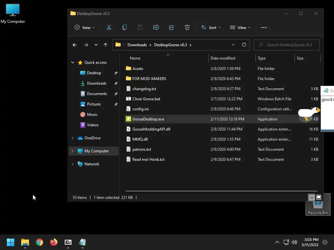
Task: Go back with the left arrow
Action: 75,45
